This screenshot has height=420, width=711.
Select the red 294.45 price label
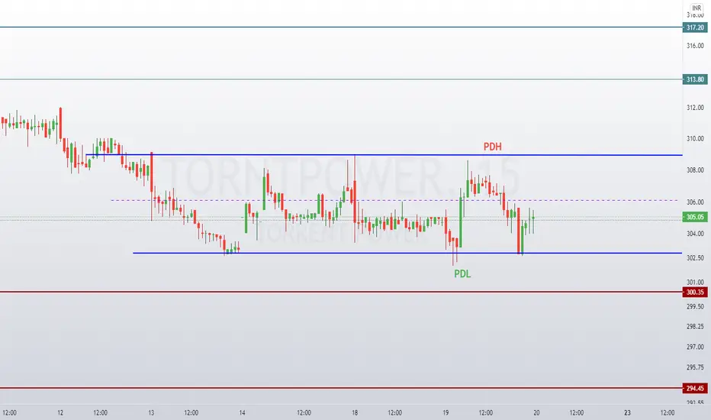(x=695, y=388)
